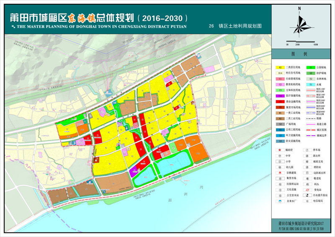Select the 停车场 parking legend symbol
Screen dimensions: 335x237
point(307,149)
